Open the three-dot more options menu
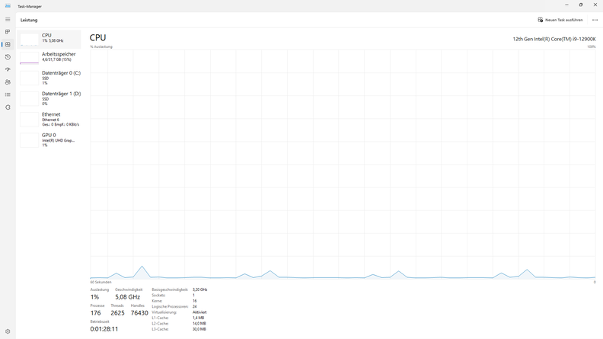Screen dimensions: 603x339 pos(595,20)
